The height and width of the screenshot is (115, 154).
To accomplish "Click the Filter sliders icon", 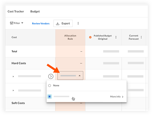I will tap(11, 23).
